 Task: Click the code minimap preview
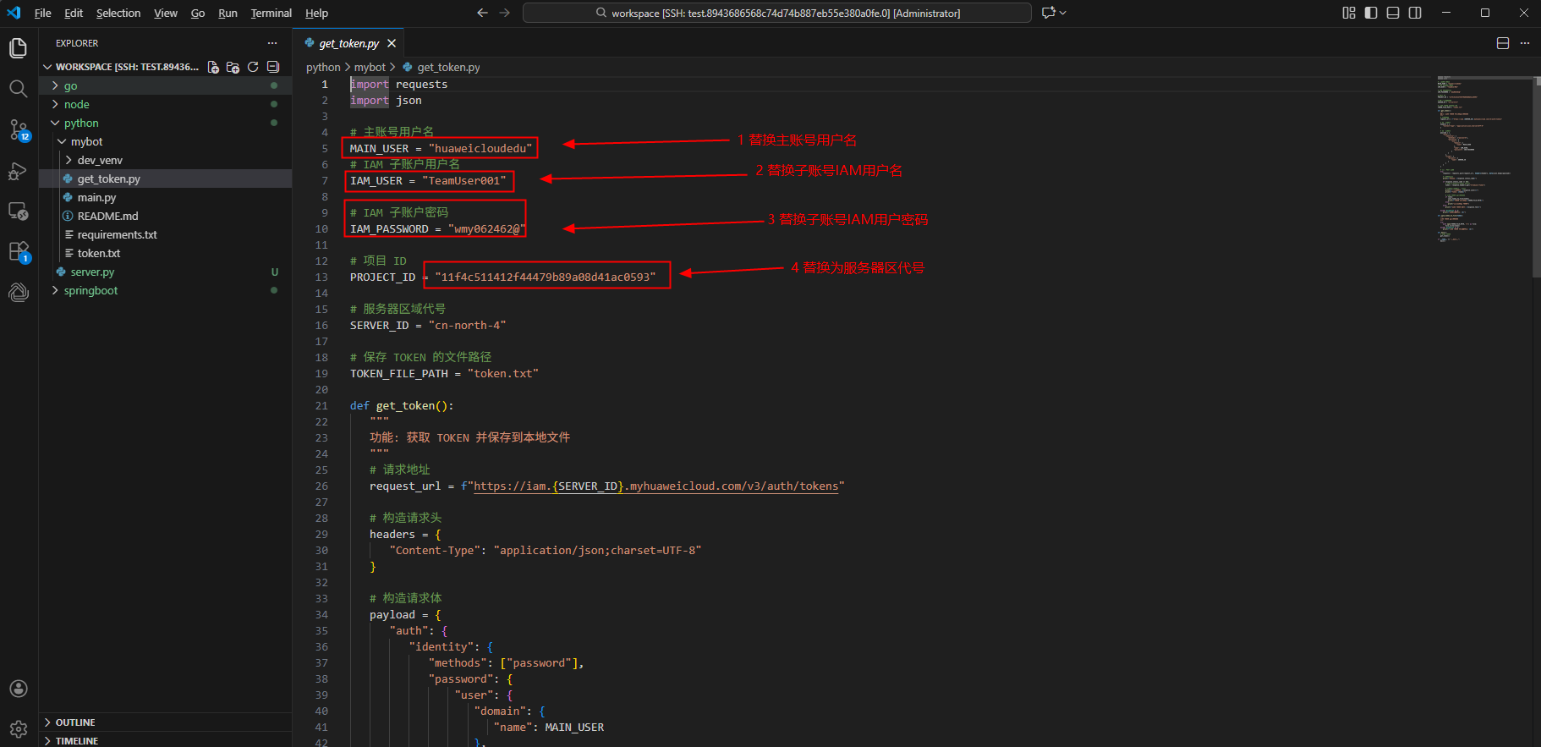click(x=1483, y=159)
